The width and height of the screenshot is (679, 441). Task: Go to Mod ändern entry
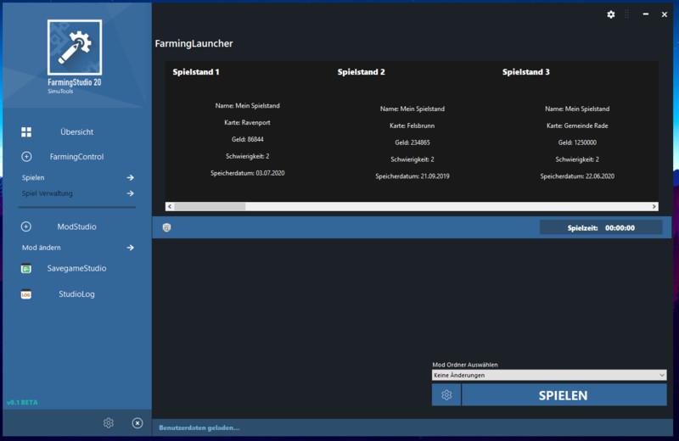tap(77, 248)
